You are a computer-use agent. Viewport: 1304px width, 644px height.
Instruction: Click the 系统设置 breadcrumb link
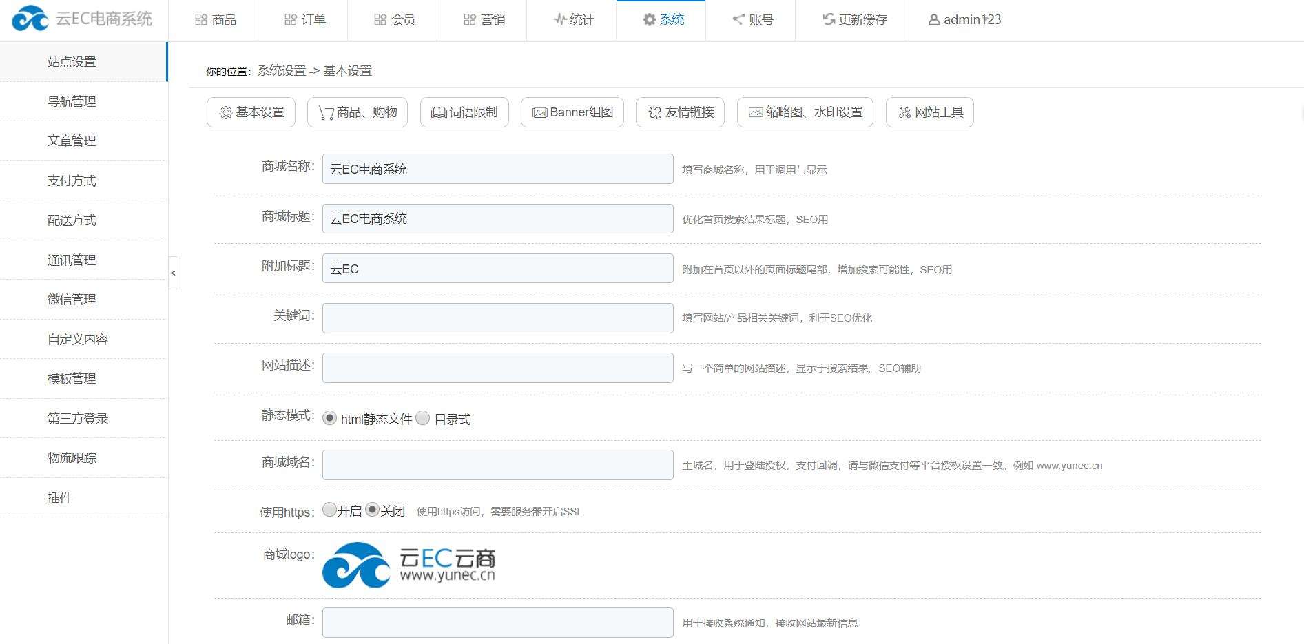280,71
